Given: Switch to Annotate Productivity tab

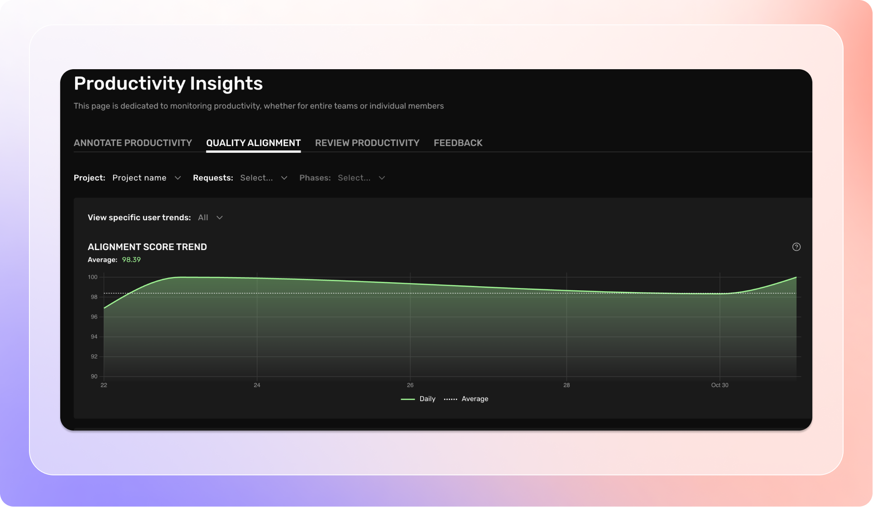Looking at the screenshot, I should 133,143.
